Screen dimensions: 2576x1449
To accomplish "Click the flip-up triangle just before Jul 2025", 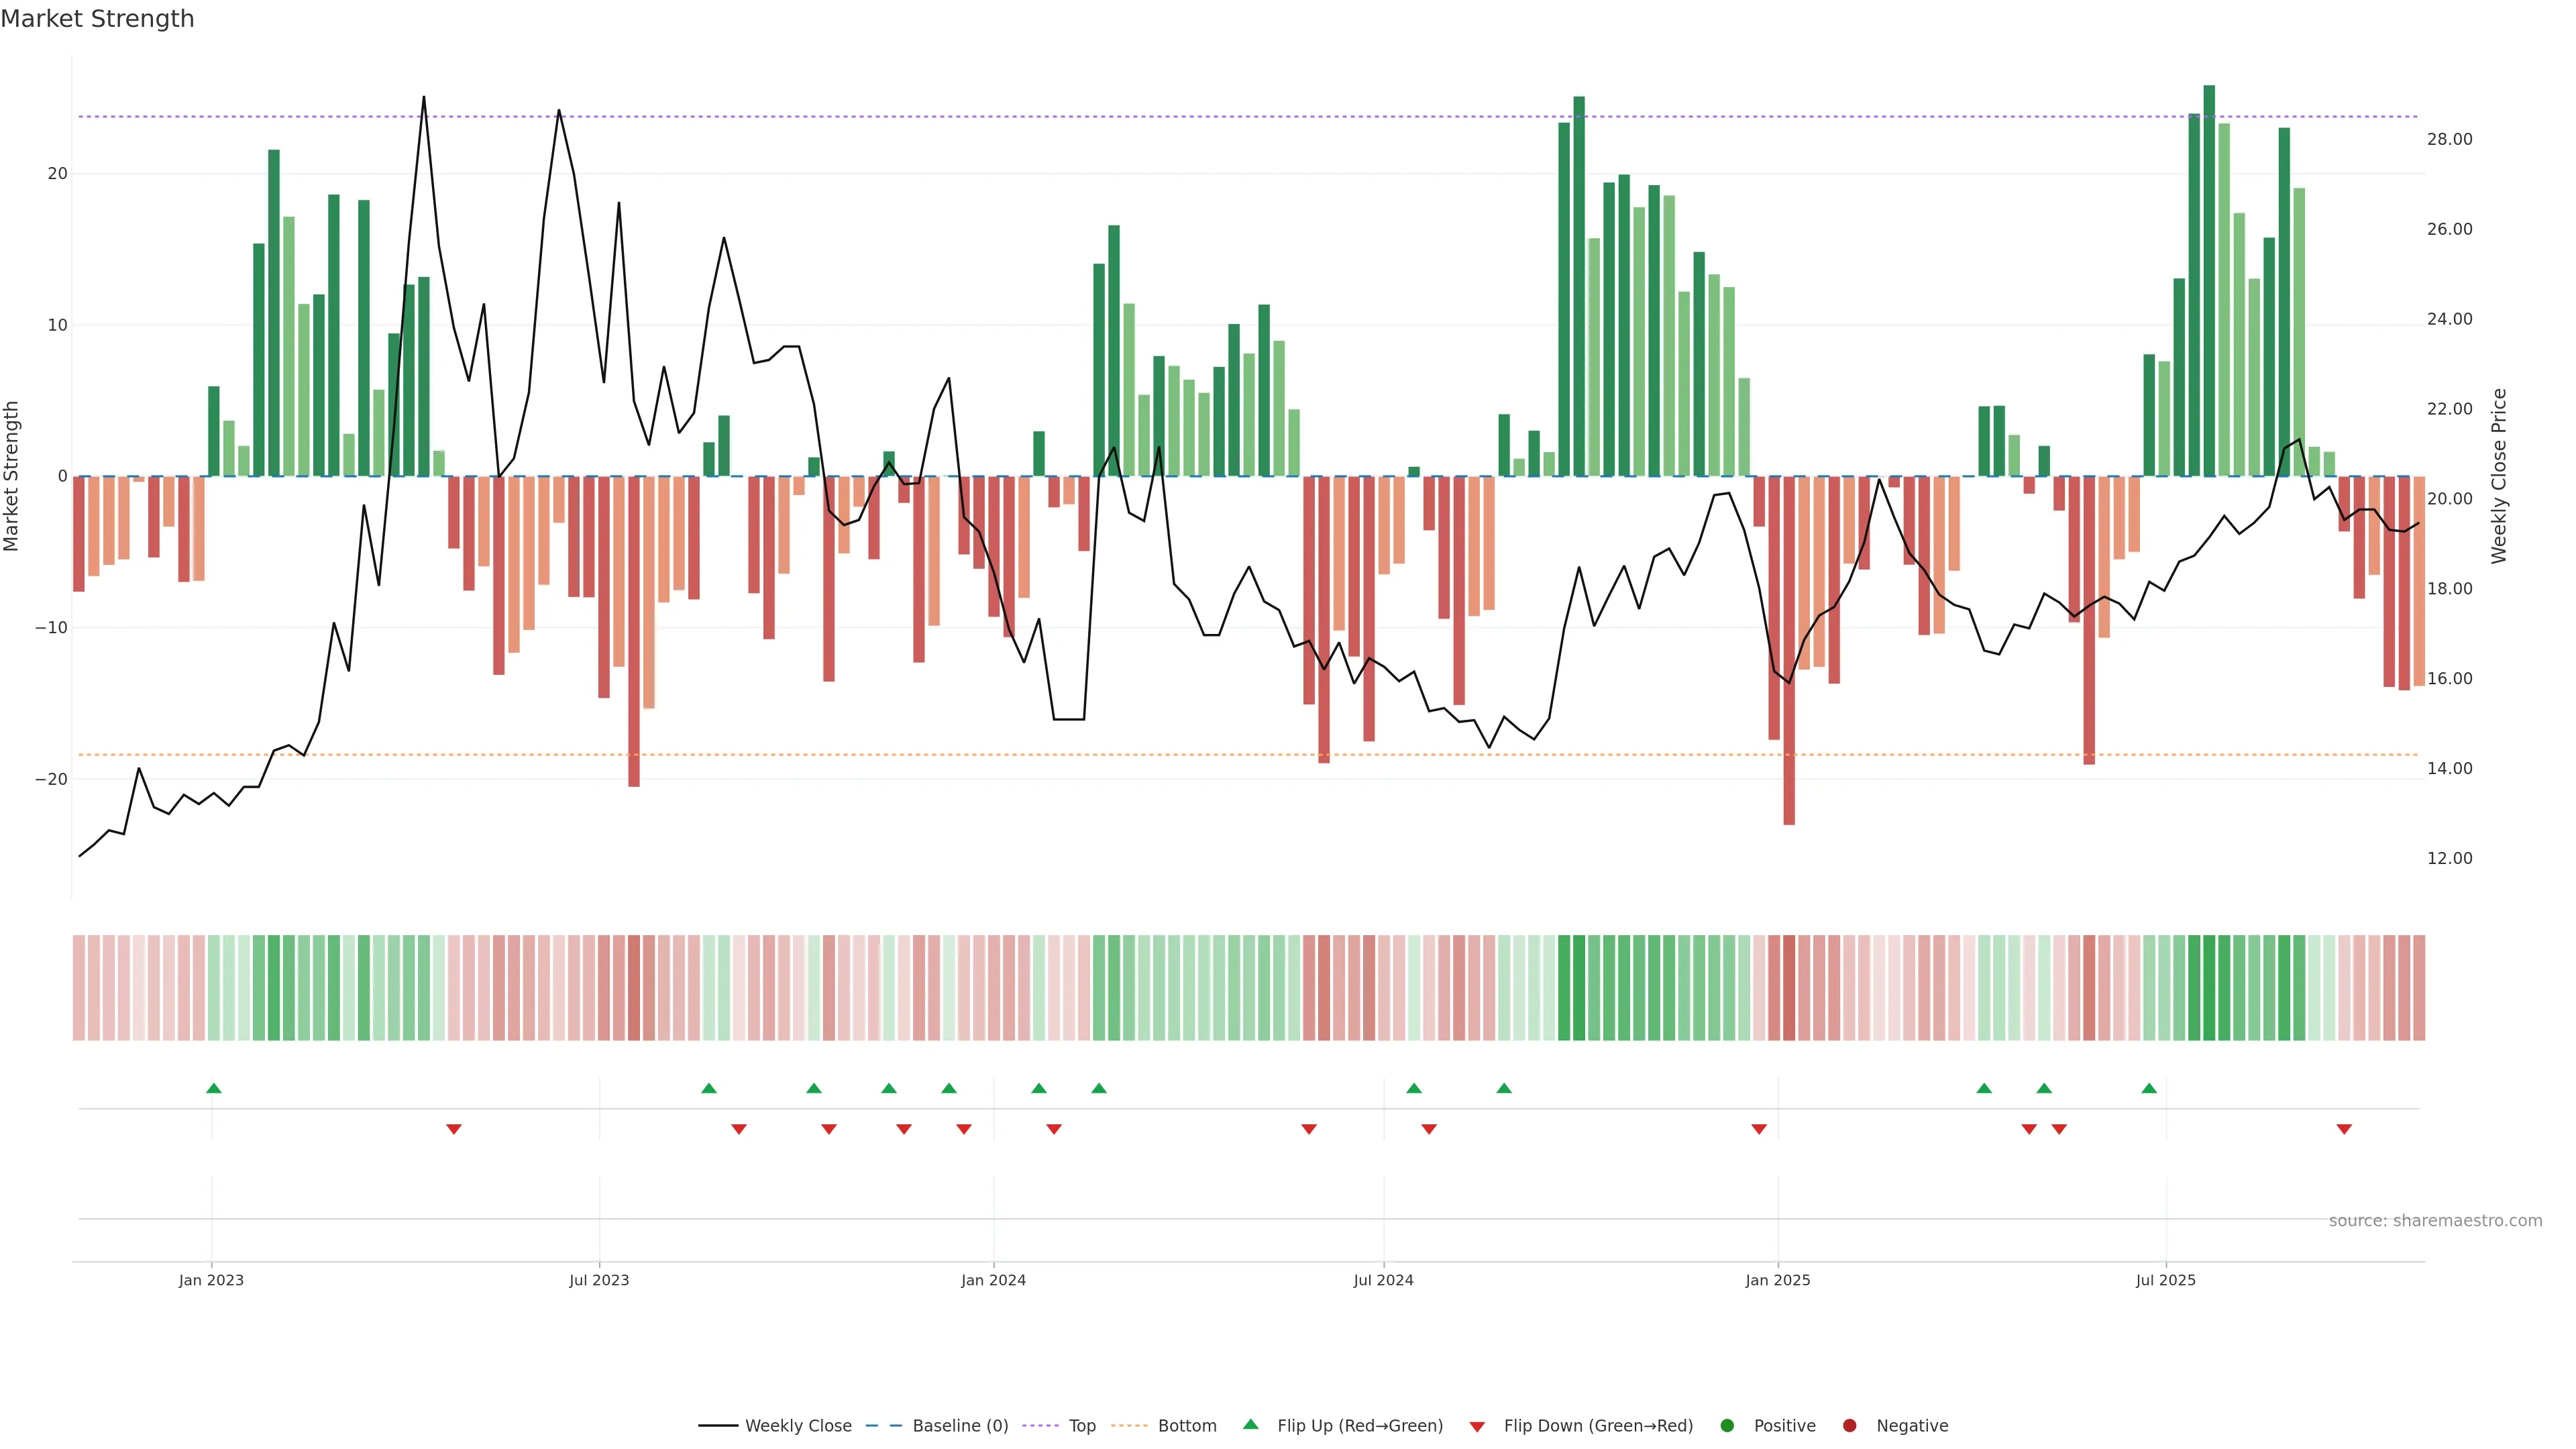I will point(2149,1088).
